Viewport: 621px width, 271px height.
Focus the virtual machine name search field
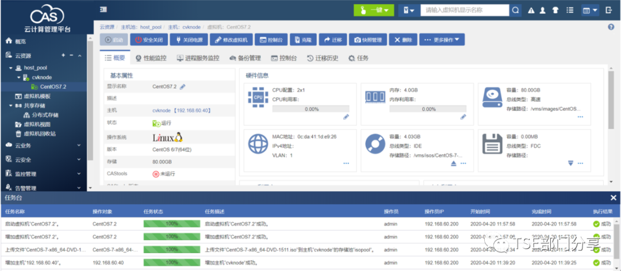pyautogui.click(x=465, y=10)
